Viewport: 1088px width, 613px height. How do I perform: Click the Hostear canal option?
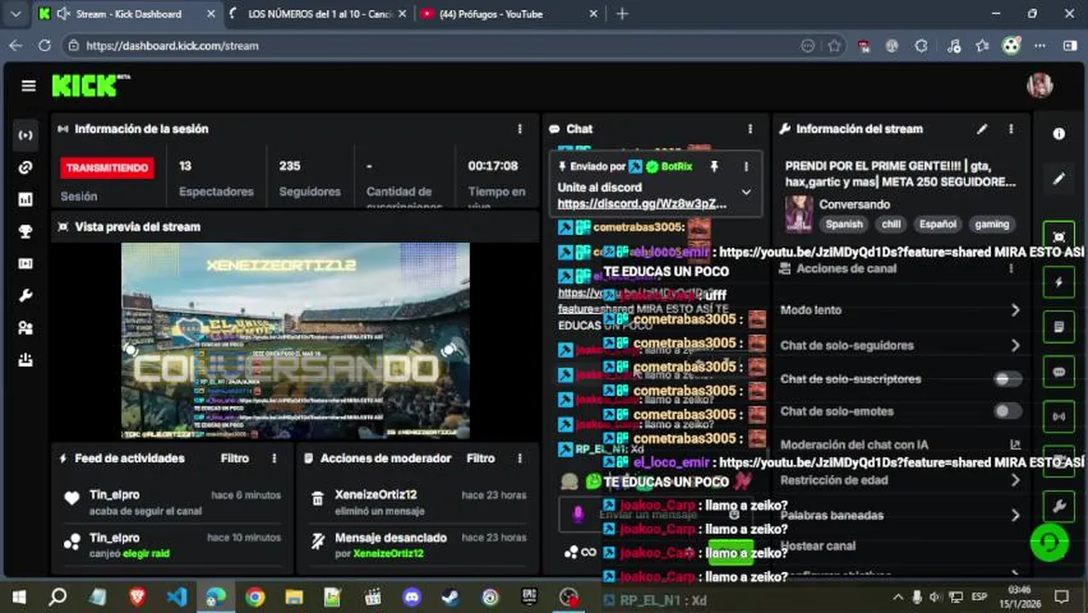click(x=818, y=546)
